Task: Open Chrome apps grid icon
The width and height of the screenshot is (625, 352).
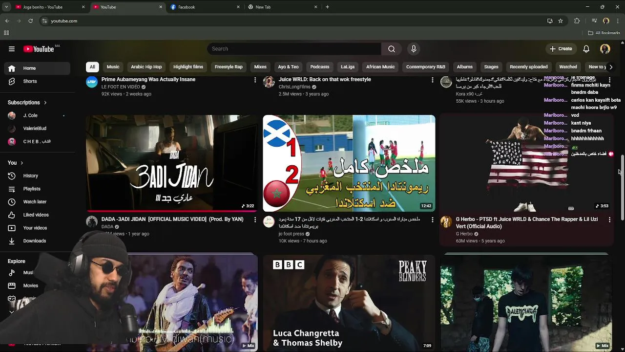Action: [x=6, y=33]
